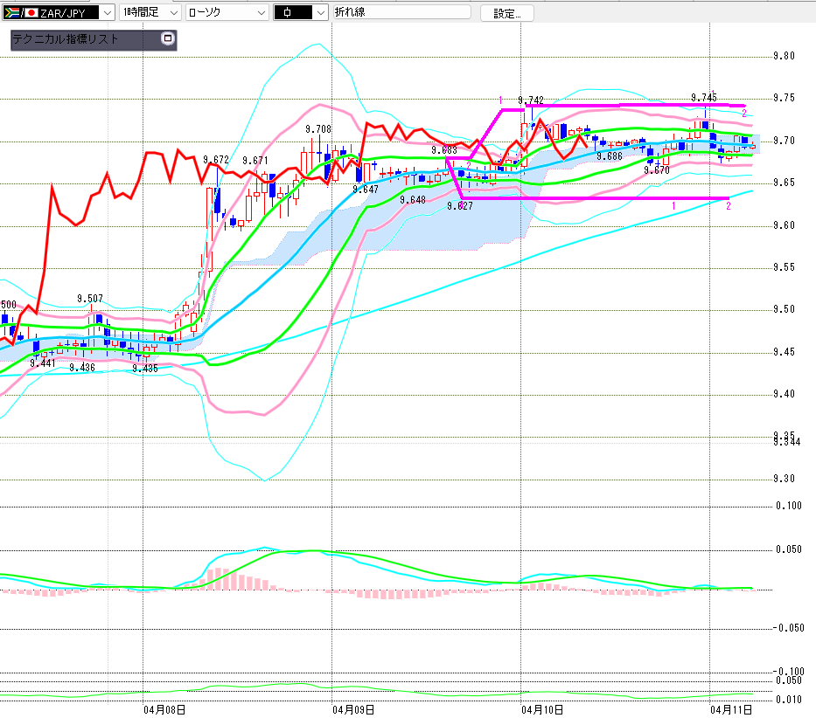Image resolution: width=816 pixels, height=718 pixels.
Task: Click the 9.745 peak price label
Action: [703, 97]
